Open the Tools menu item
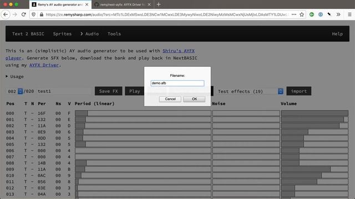Screen dimensions: 355x199 point(114,34)
